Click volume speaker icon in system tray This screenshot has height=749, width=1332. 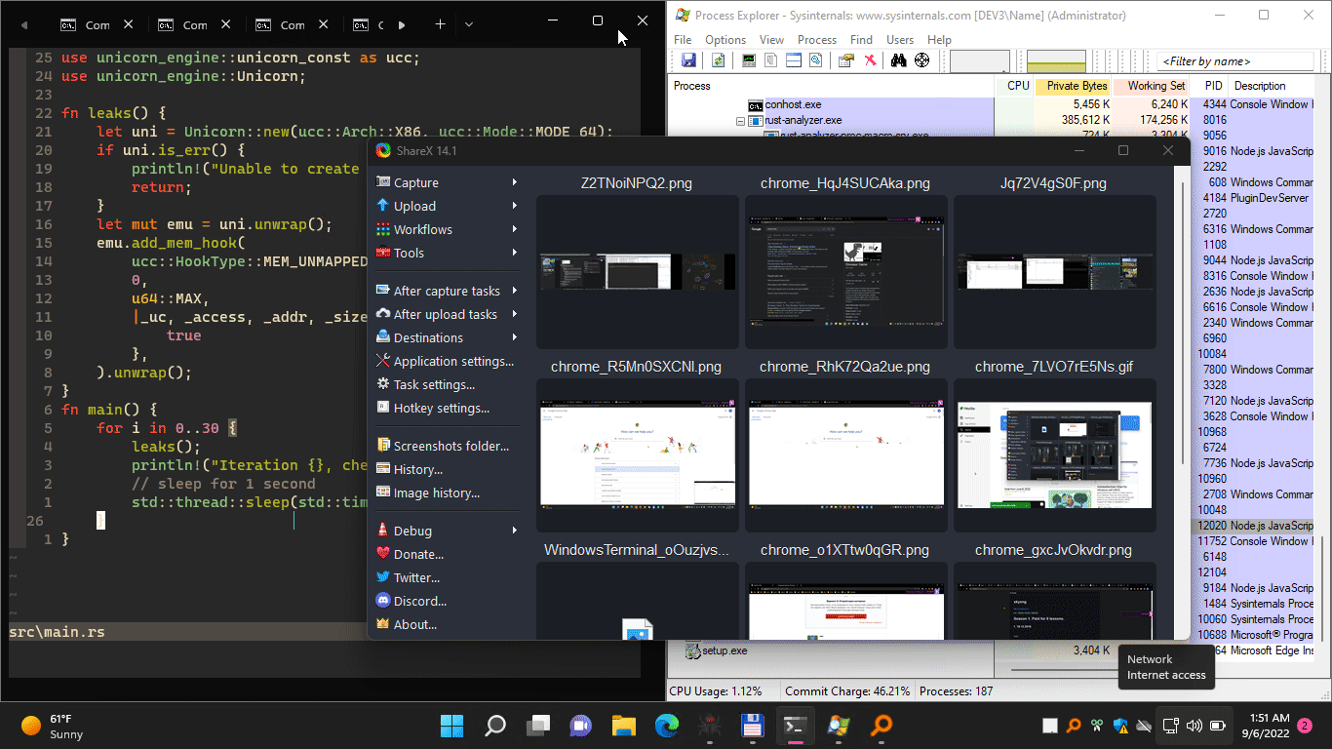pos(1195,726)
